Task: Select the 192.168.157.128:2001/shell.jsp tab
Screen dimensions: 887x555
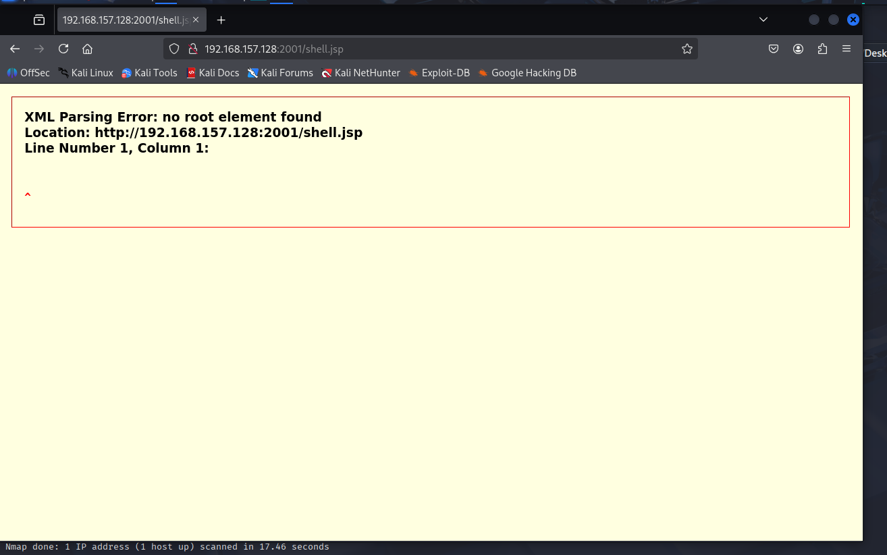Action: click(x=132, y=20)
